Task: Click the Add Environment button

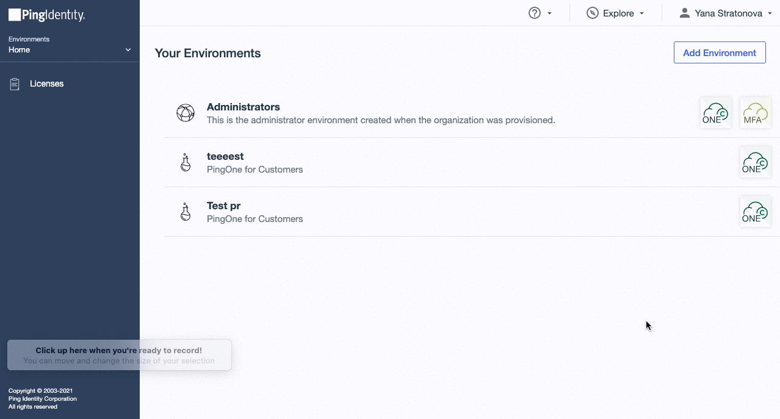Action: [720, 52]
